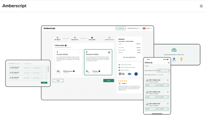Click the ISO certification badge
206x123 pixels.
129,74
